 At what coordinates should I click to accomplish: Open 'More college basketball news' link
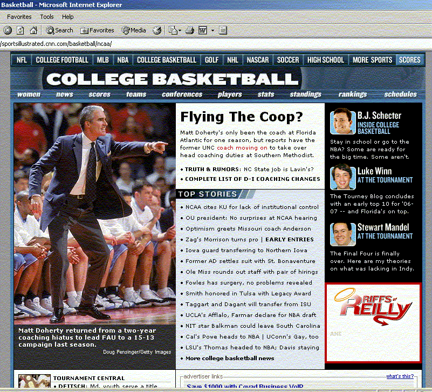click(230, 359)
